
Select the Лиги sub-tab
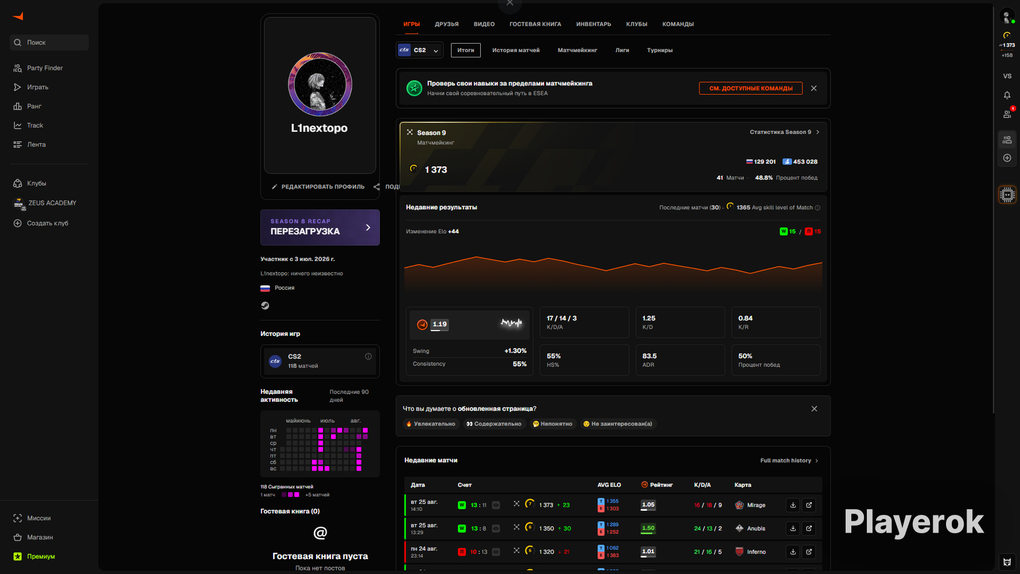pos(622,51)
